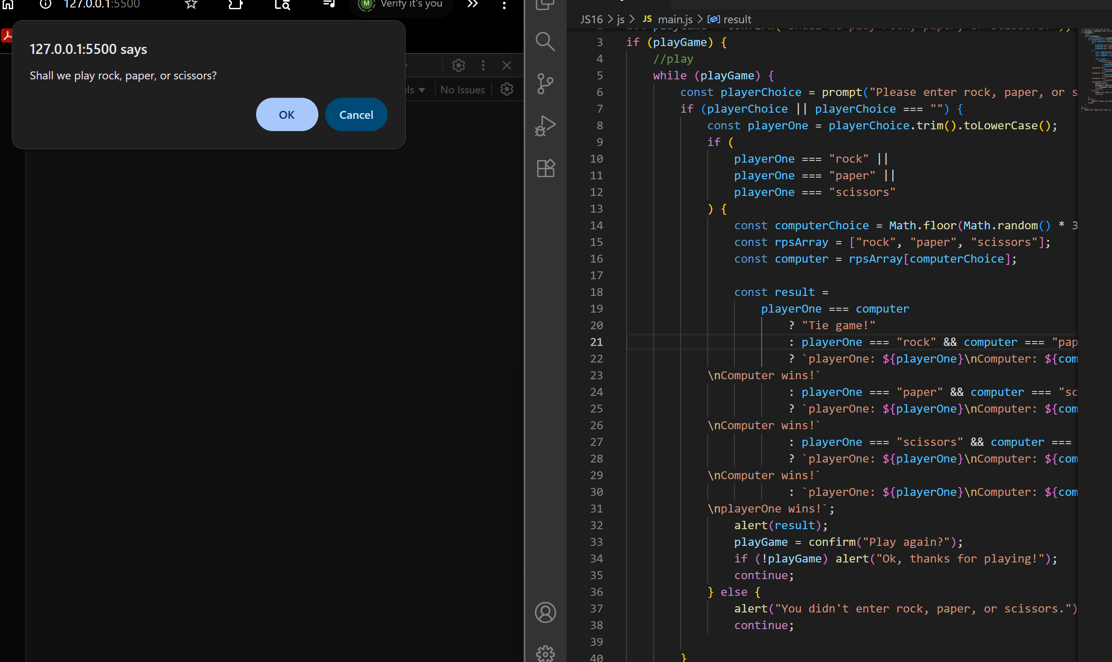1112x662 pixels.
Task: Open Manage gear in VS Code
Action: pyautogui.click(x=545, y=653)
